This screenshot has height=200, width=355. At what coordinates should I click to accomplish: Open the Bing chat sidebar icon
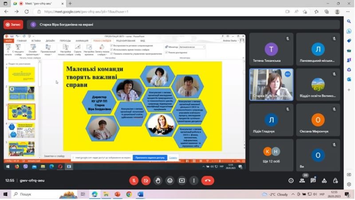pos(349,31)
